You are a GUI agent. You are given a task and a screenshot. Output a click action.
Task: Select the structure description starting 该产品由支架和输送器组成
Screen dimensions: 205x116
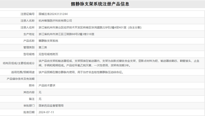click(119, 63)
